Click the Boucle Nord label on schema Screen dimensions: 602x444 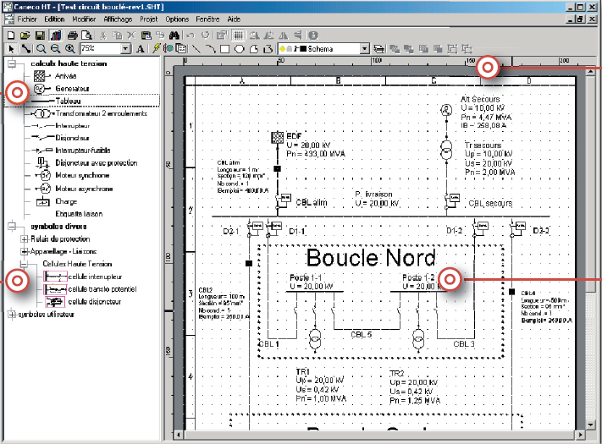(x=371, y=258)
